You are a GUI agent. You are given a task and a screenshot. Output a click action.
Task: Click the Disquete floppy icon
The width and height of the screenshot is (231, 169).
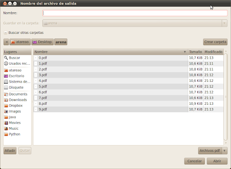(6, 87)
